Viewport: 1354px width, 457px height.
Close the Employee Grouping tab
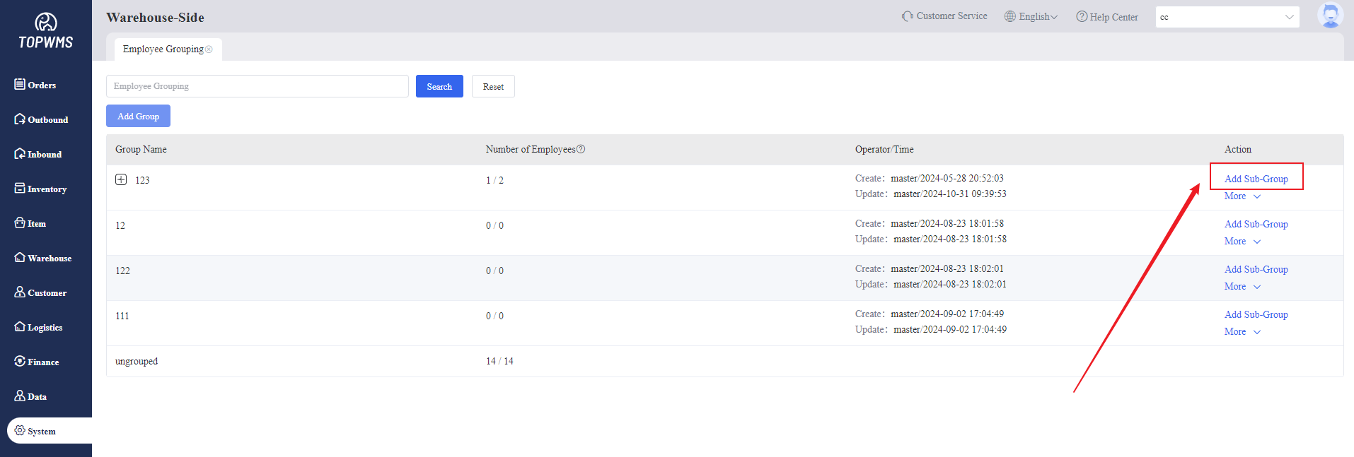click(209, 49)
